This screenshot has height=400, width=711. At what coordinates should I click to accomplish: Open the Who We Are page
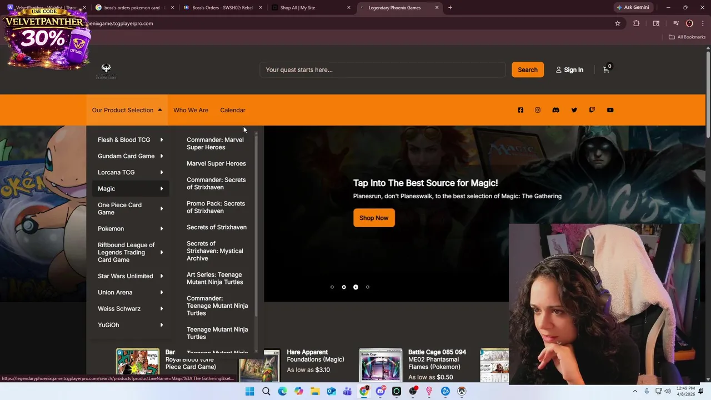tap(191, 110)
